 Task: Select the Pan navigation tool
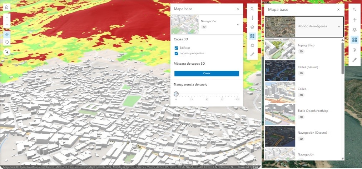coord(7,35)
